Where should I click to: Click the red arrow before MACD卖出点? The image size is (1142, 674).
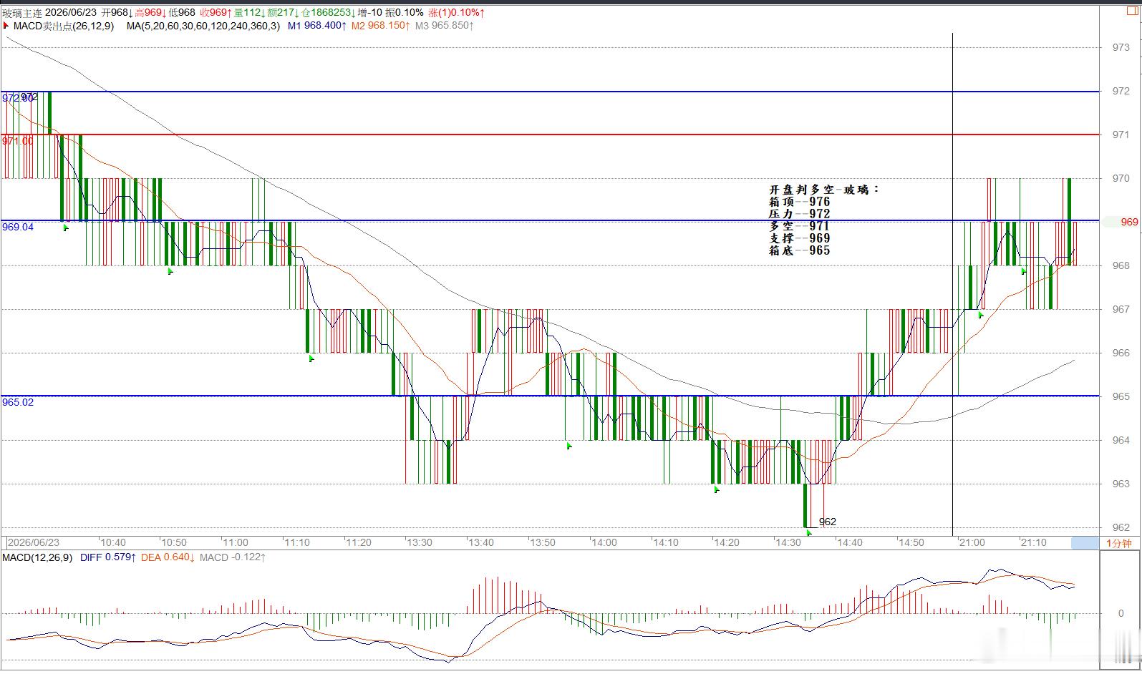(6, 26)
